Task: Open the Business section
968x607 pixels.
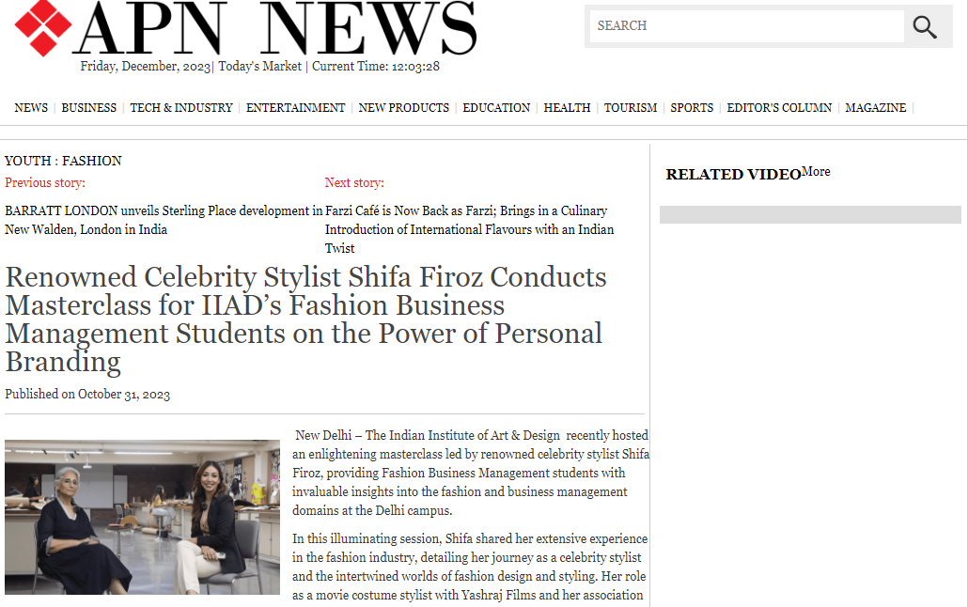Action: [x=89, y=108]
